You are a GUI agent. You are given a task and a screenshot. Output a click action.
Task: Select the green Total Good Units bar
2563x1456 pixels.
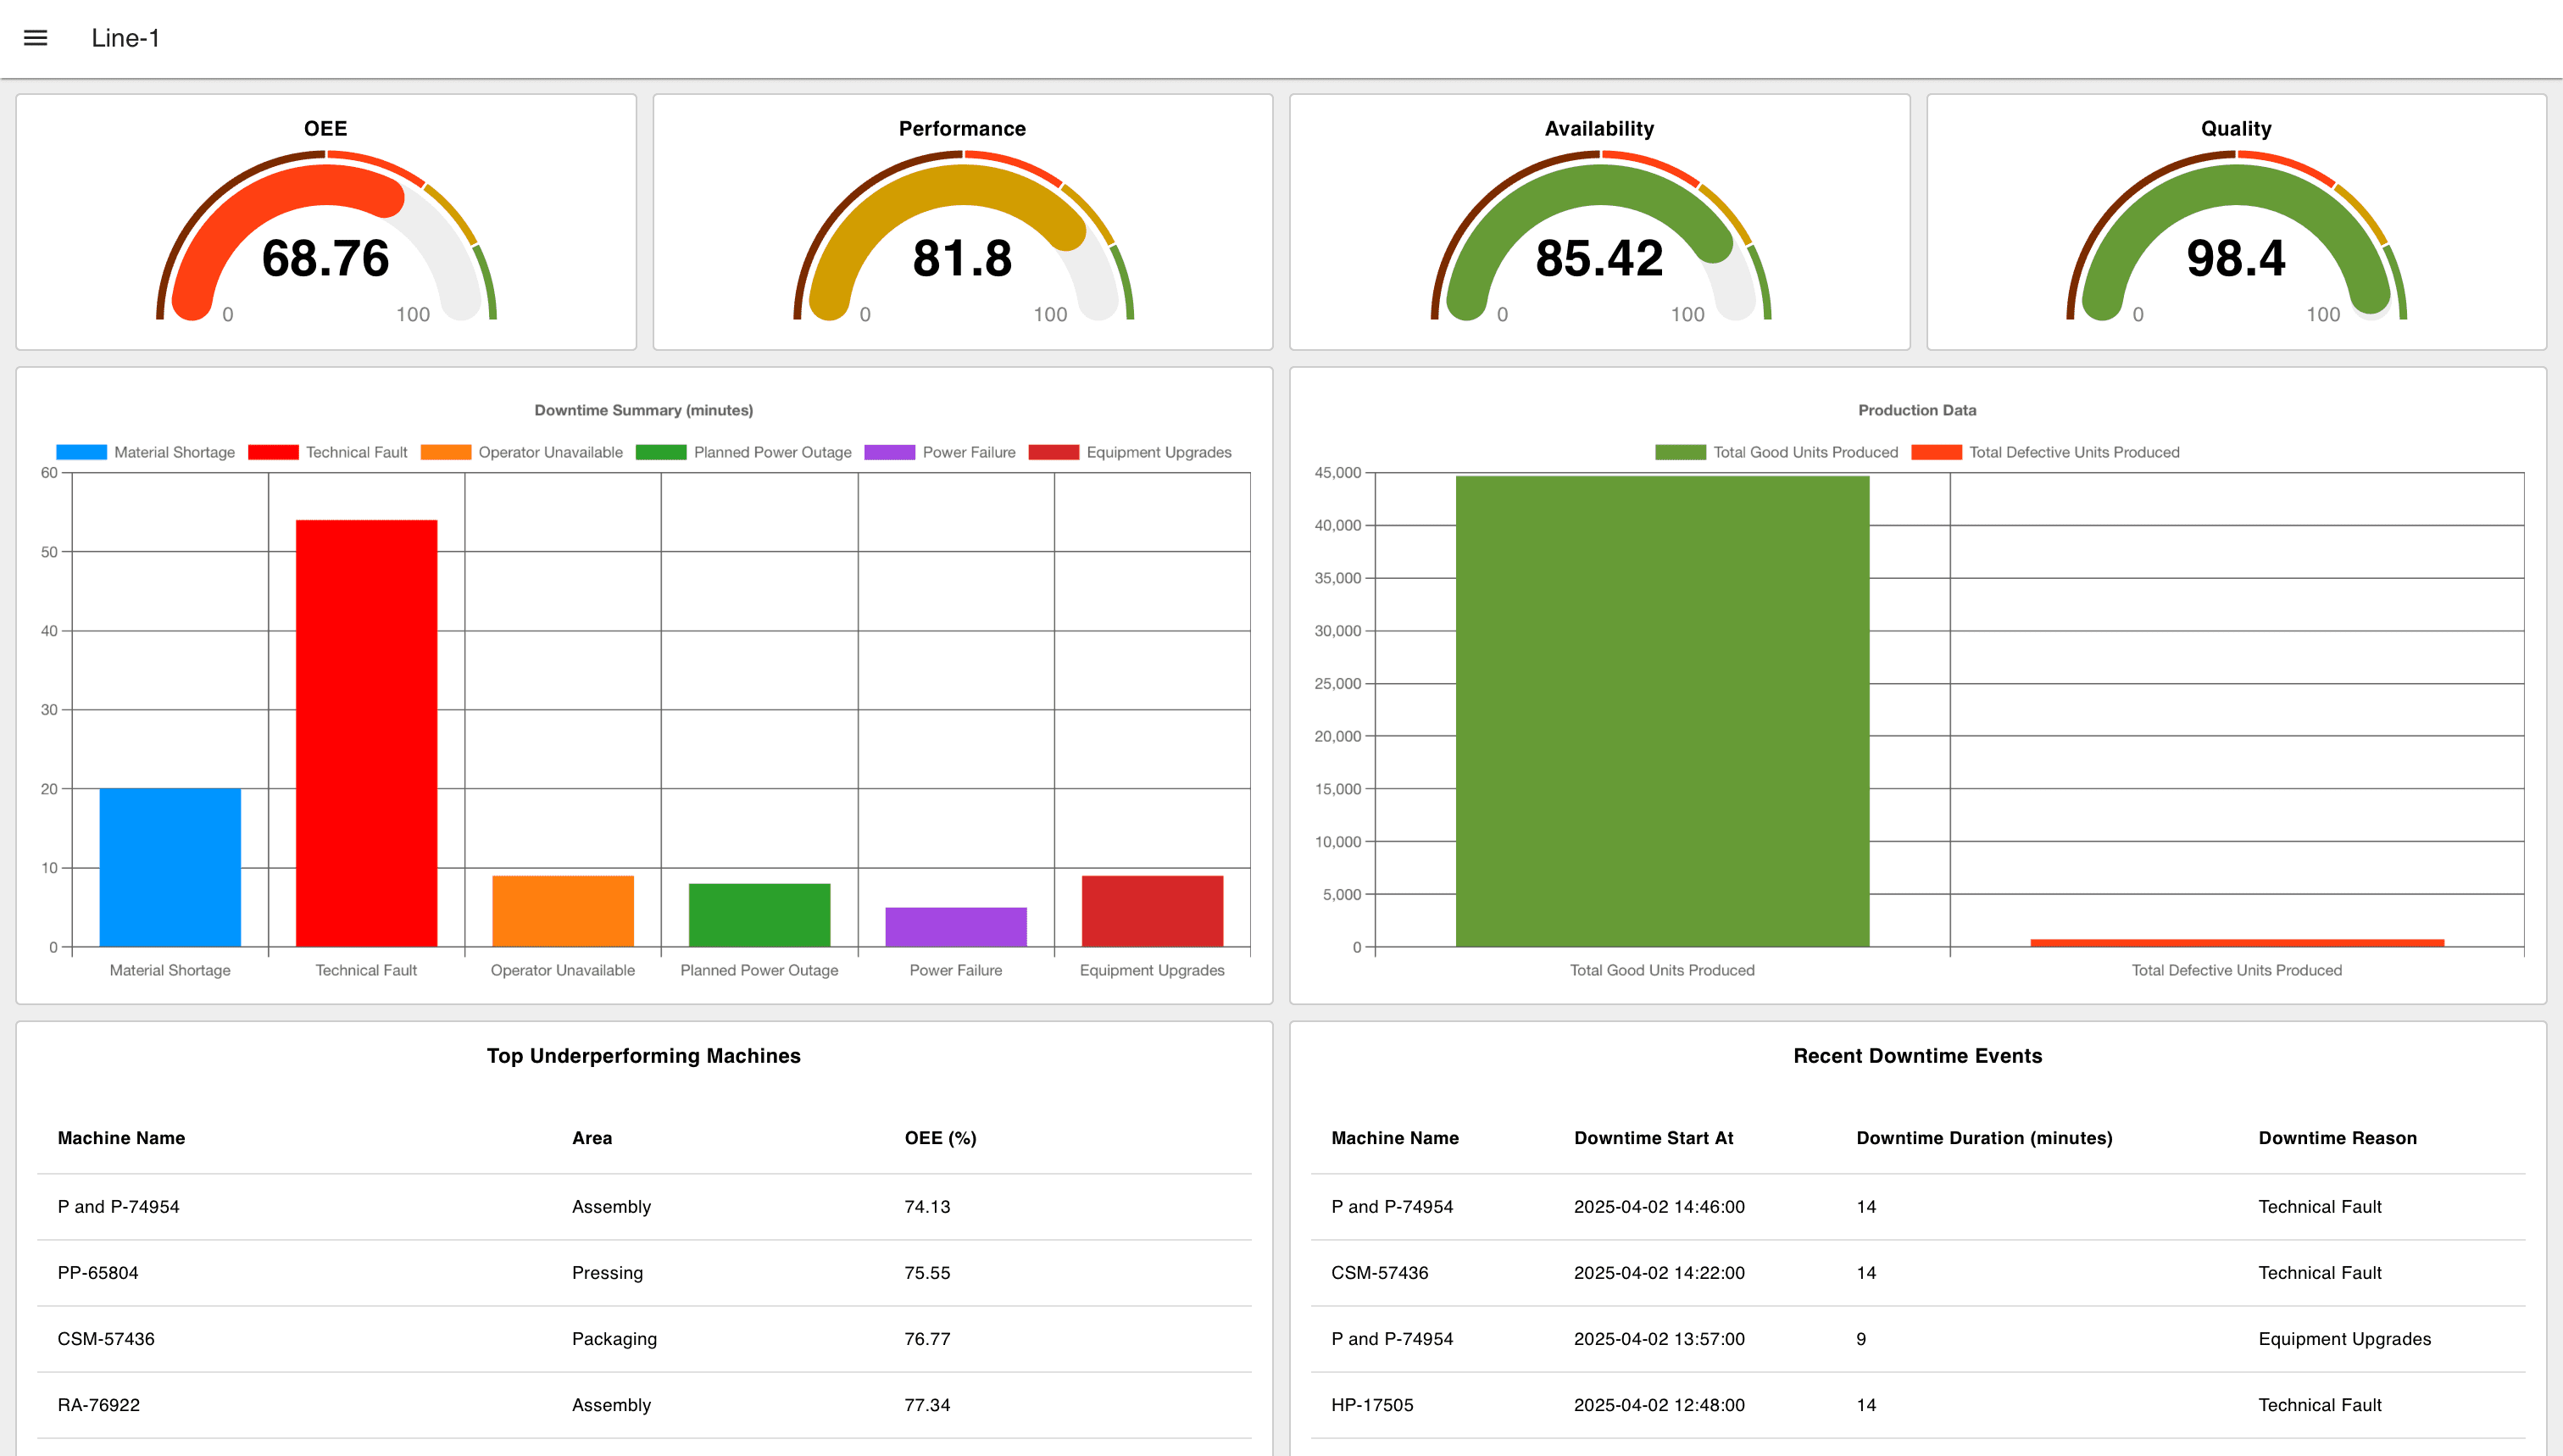click(x=1662, y=710)
